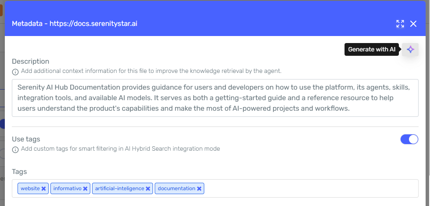The width and height of the screenshot is (430, 206).
Task: Click the Metadata dialog title text
Action: click(75, 24)
